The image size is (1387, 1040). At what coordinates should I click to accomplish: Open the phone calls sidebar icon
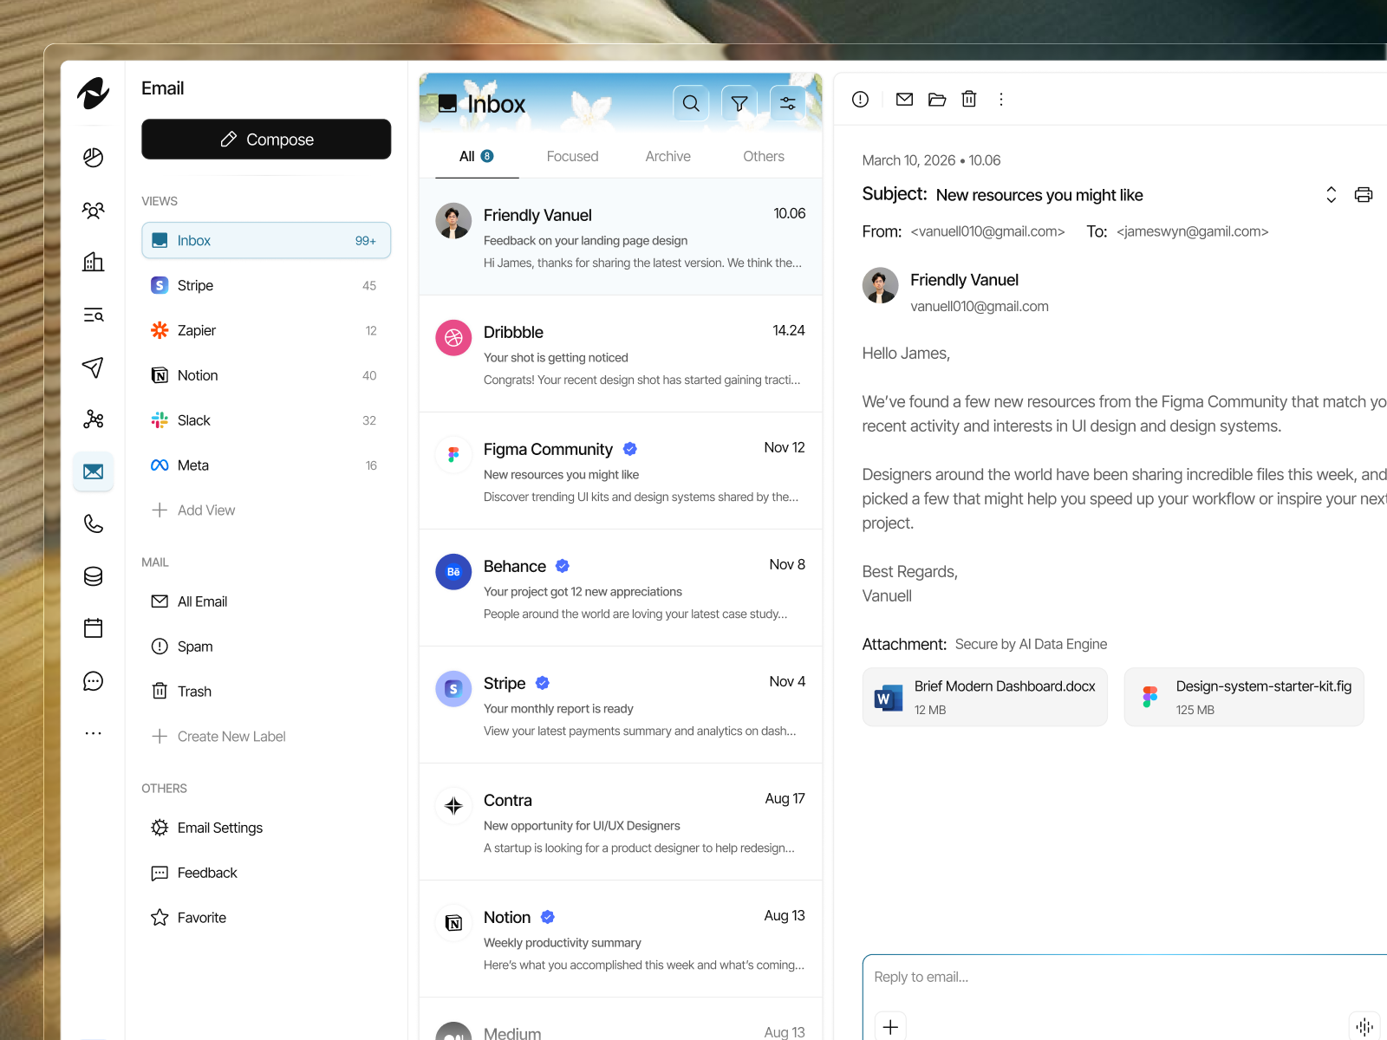[93, 524]
